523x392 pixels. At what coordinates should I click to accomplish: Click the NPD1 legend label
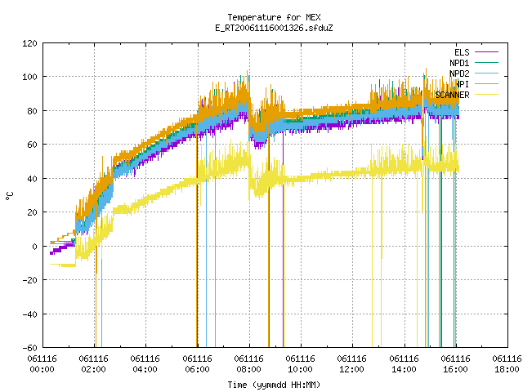(459, 63)
